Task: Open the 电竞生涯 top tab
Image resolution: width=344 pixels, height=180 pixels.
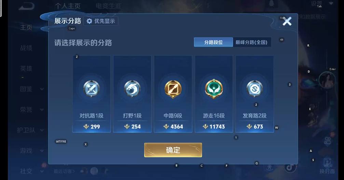Action: click(108, 6)
